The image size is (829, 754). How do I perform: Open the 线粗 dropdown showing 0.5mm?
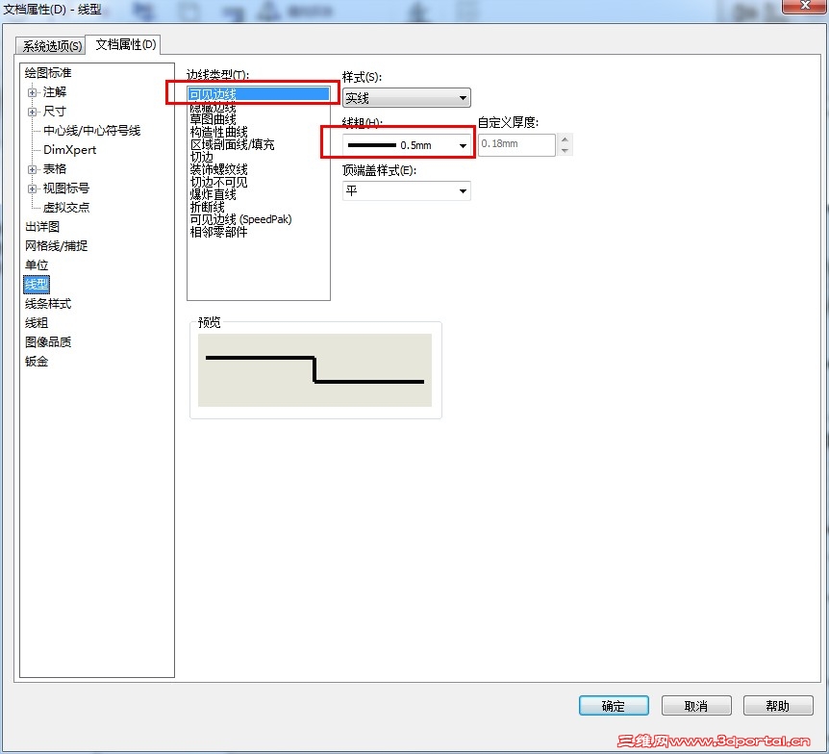(x=463, y=144)
